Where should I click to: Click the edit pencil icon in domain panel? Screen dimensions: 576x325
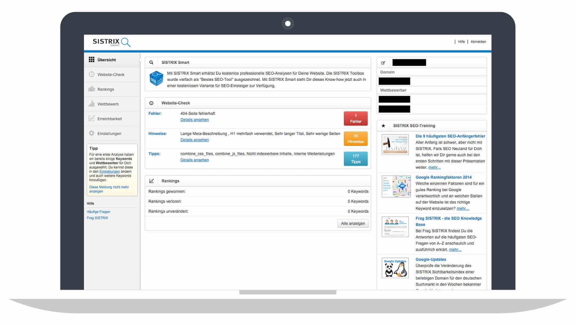[383, 63]
